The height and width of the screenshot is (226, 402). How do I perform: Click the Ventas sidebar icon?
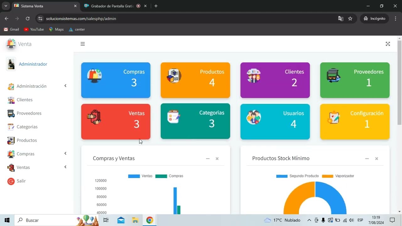click(x=11, y=168)
